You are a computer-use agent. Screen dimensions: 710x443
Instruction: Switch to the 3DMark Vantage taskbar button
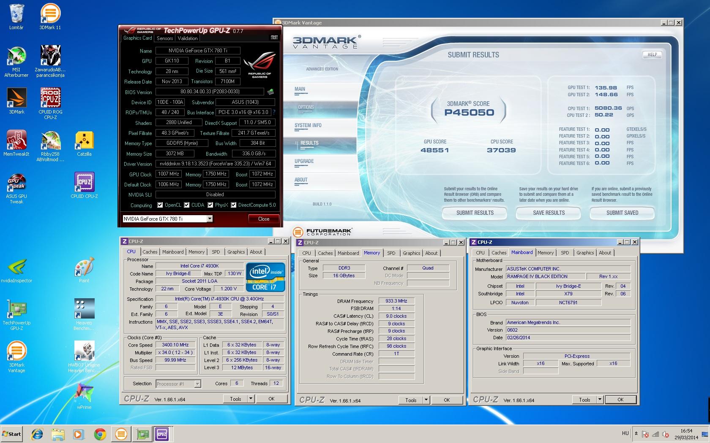[121, 434]
